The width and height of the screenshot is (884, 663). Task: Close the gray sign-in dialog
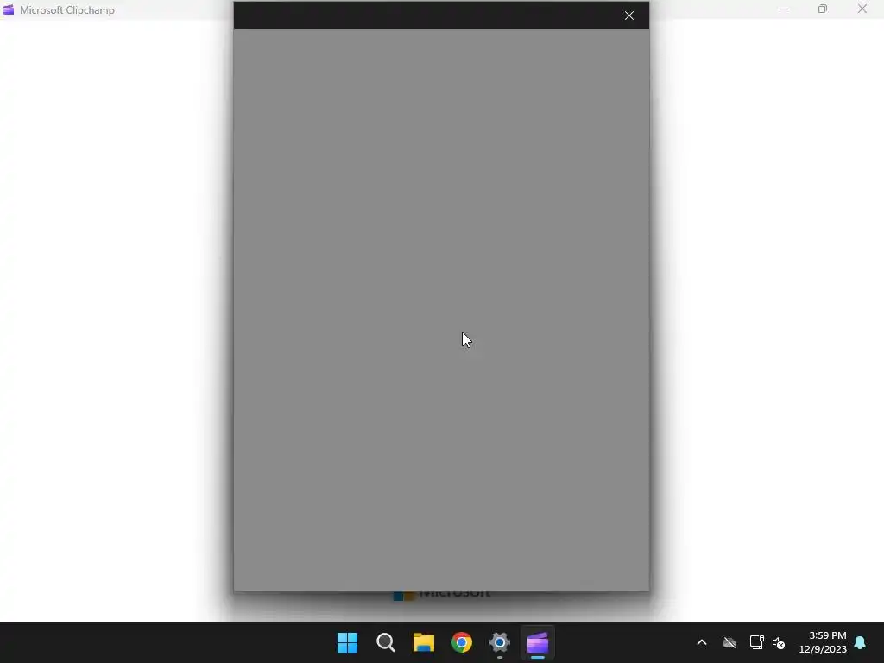click(x=629, y=16)
